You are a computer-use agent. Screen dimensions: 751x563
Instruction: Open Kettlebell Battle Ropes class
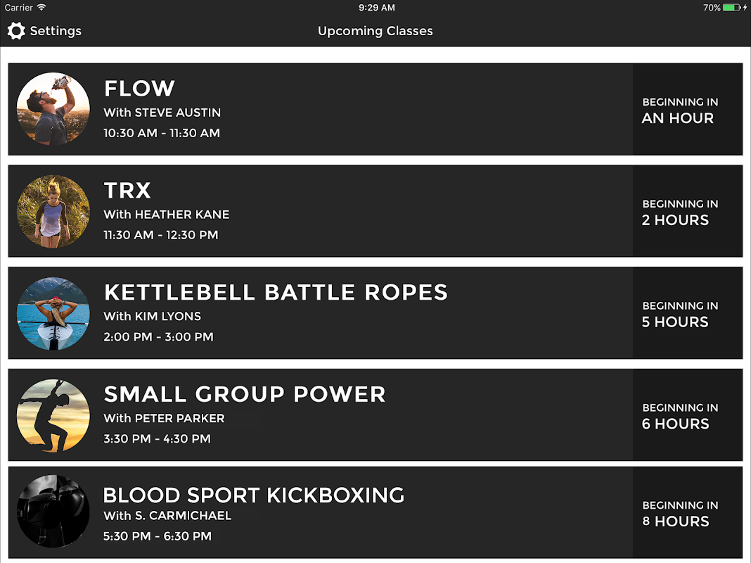tap(276, 293)
